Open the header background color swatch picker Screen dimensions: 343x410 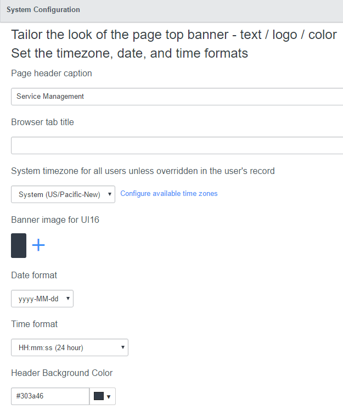103,396
